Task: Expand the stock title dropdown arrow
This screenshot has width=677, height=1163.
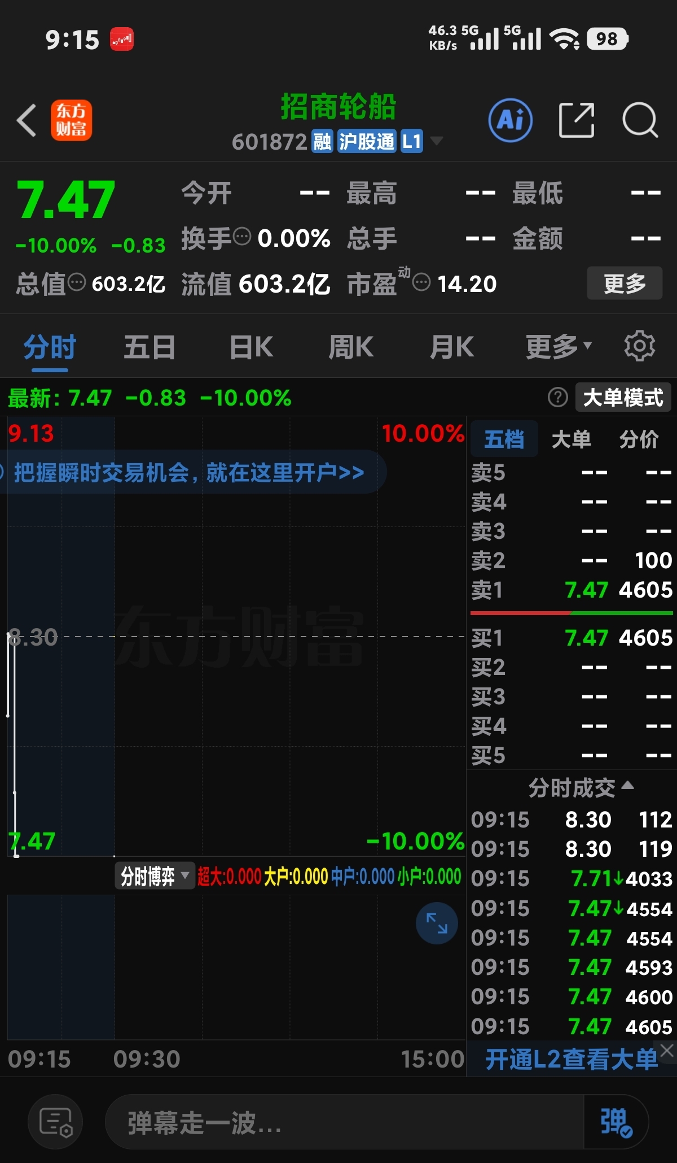Action: 437,141
